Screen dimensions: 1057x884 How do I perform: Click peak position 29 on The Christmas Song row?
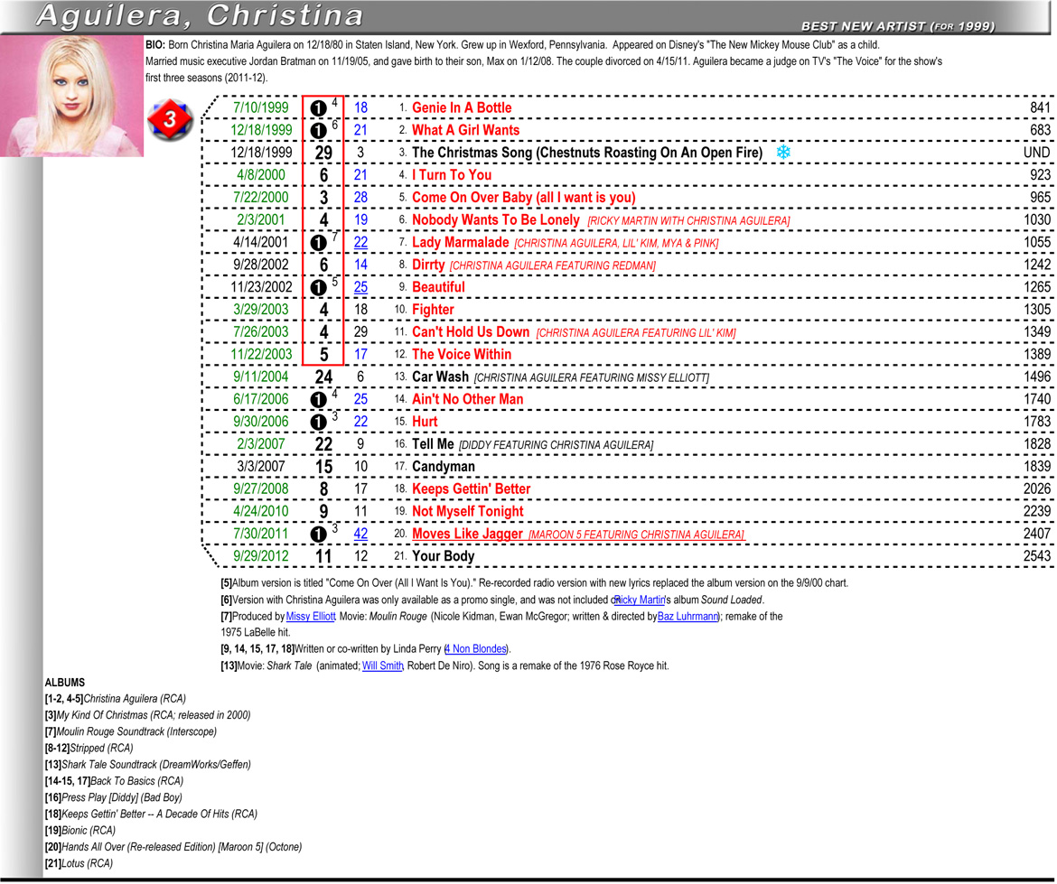pos(323,153)
